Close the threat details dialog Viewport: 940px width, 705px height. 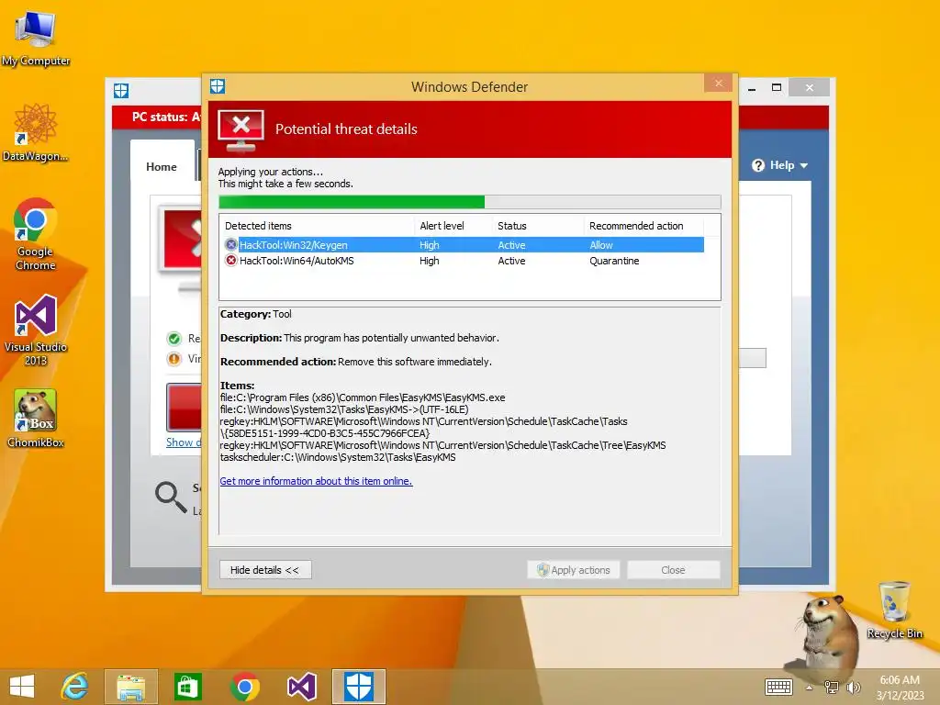pyautogui.click(x=718, y=84)
